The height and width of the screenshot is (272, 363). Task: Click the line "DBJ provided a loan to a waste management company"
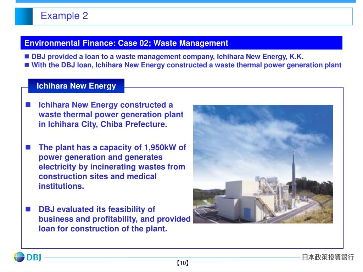167,57
